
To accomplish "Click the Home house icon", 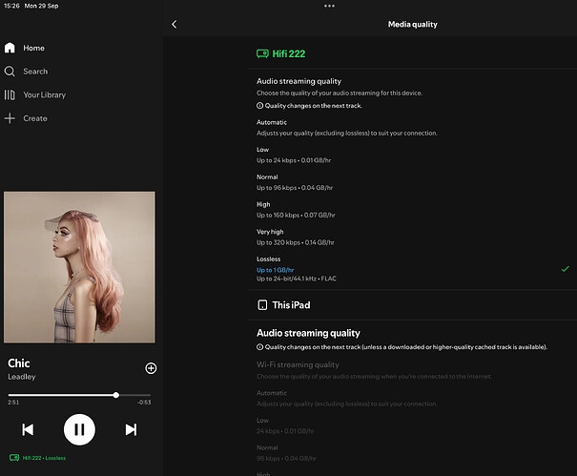I will (x=10, y=48).
